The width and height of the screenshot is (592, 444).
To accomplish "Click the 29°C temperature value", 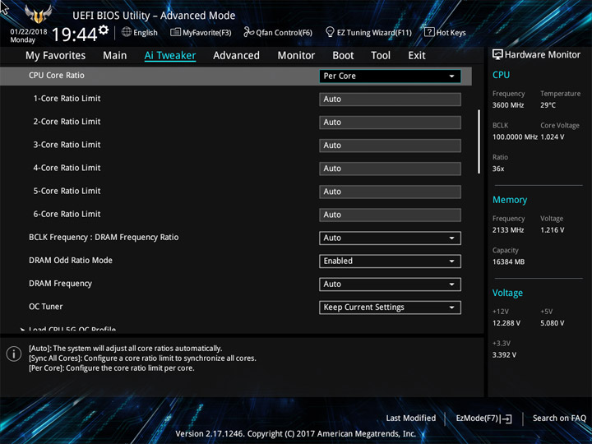I will click(548, 105).
